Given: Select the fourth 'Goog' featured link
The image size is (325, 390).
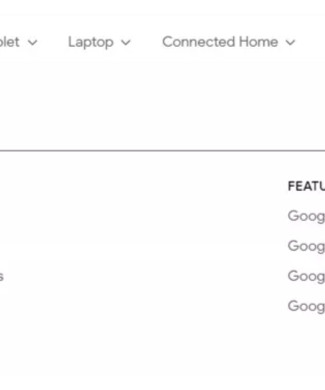Looking at the screenshot, I should click(x=306, y=306).
